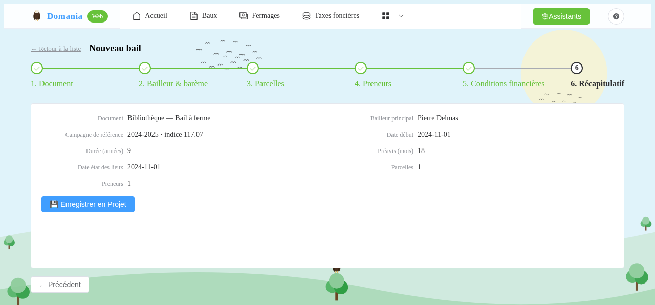Click the coin stack icon beside Taxes foncières
This screenshot has height=305, width=655.
click(307, 16)
